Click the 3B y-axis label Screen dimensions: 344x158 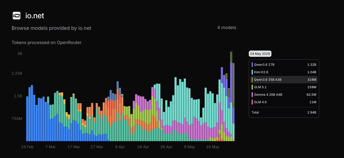coord(20,54)
